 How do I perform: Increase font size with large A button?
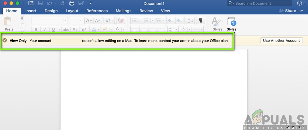pyautogui.click(x=89, y=20)
